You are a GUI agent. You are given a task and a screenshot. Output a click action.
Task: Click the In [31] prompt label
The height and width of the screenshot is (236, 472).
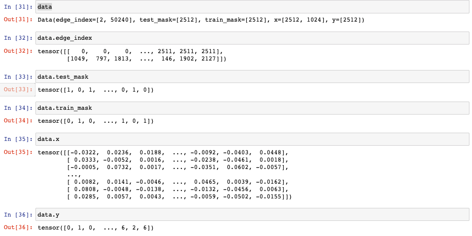[18, 7]
